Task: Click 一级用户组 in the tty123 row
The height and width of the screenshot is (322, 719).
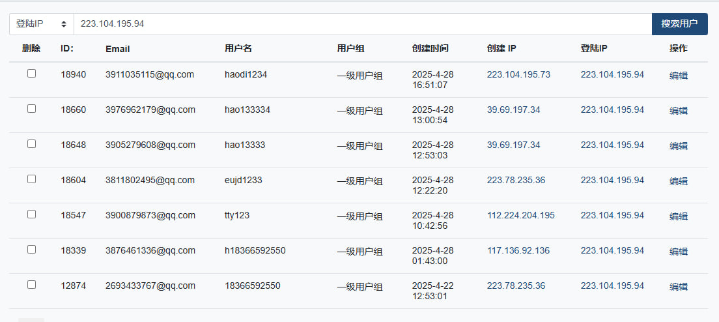Action: pyautogui.click(x=360, y=216)
